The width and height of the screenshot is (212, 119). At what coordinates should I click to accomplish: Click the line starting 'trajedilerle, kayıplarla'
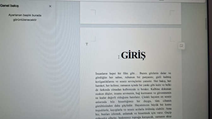tap(133, 109)
